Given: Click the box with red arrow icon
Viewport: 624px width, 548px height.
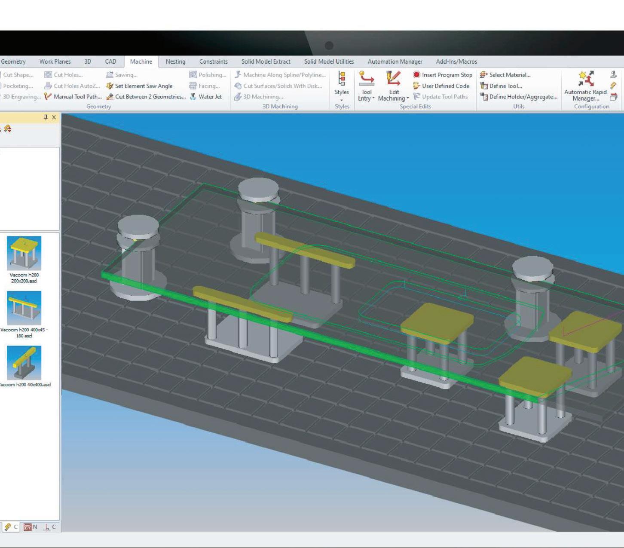Looking at the screenshot, I should (614, 97).
